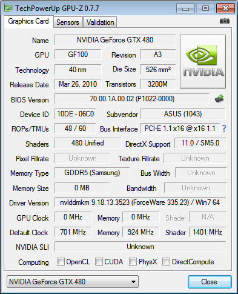
Task: Click the Default Clock field 701 MHz
Action: (73, 232)
